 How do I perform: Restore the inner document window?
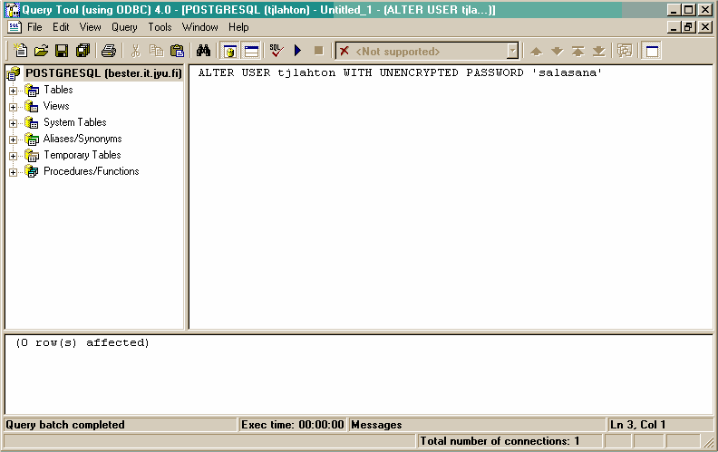pos(689,27)
